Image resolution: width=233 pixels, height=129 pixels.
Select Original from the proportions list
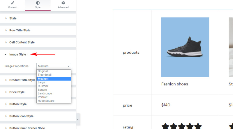click(43, 71)
